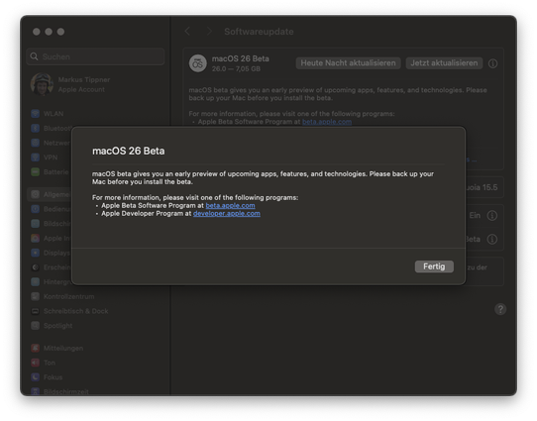Screen dimensions: 537x421
Task: Select Fokus icon in sidebar
Action: click(35, 377)
